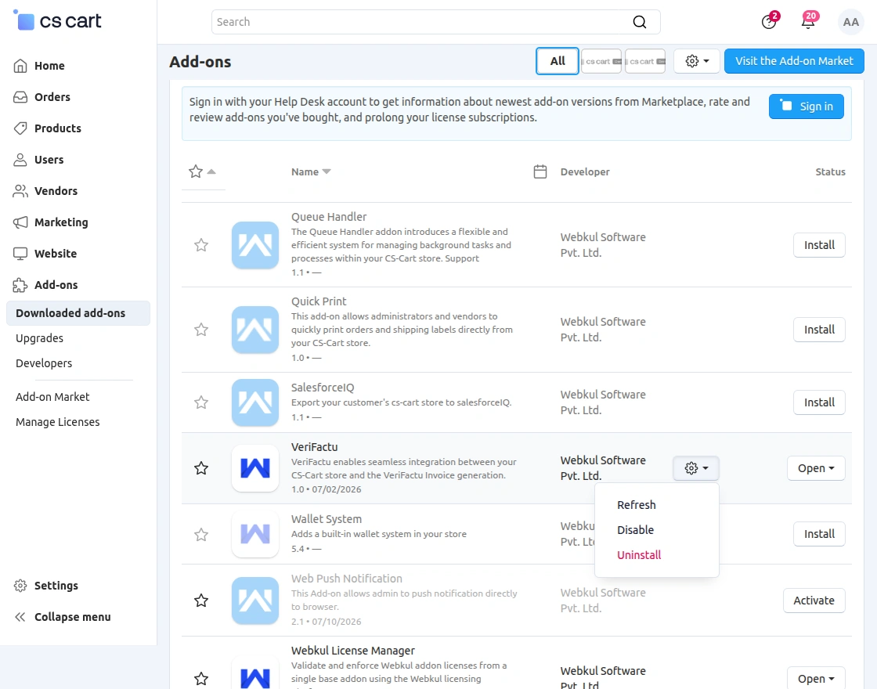Toggle favorite star for SalesforceIQ
This screenshot has height=689, width=877.
201,402
